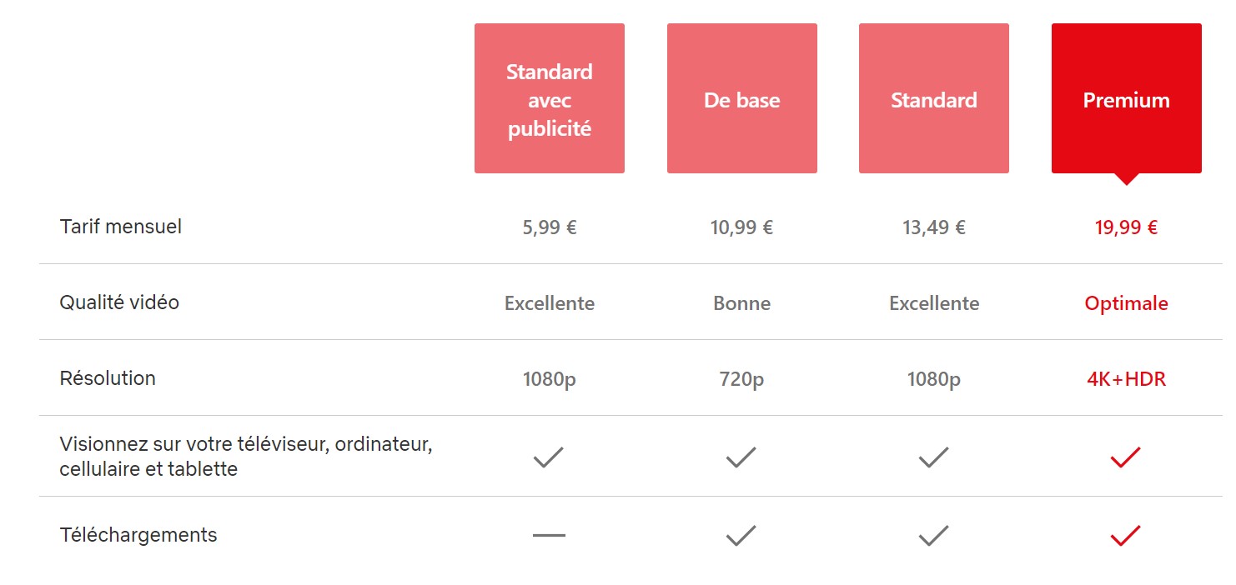
Task: Click Standard avec publicité device viewing checkmark
Action: tap(549, 457)
